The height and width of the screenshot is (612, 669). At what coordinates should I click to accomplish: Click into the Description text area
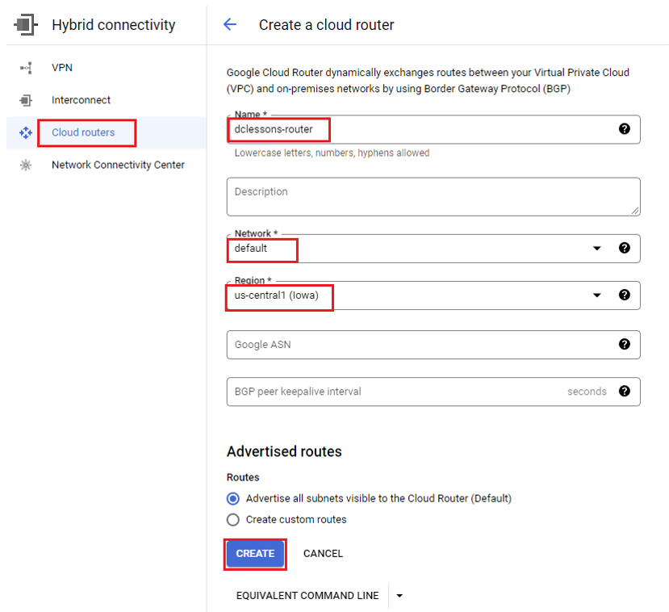pos(433,197)
